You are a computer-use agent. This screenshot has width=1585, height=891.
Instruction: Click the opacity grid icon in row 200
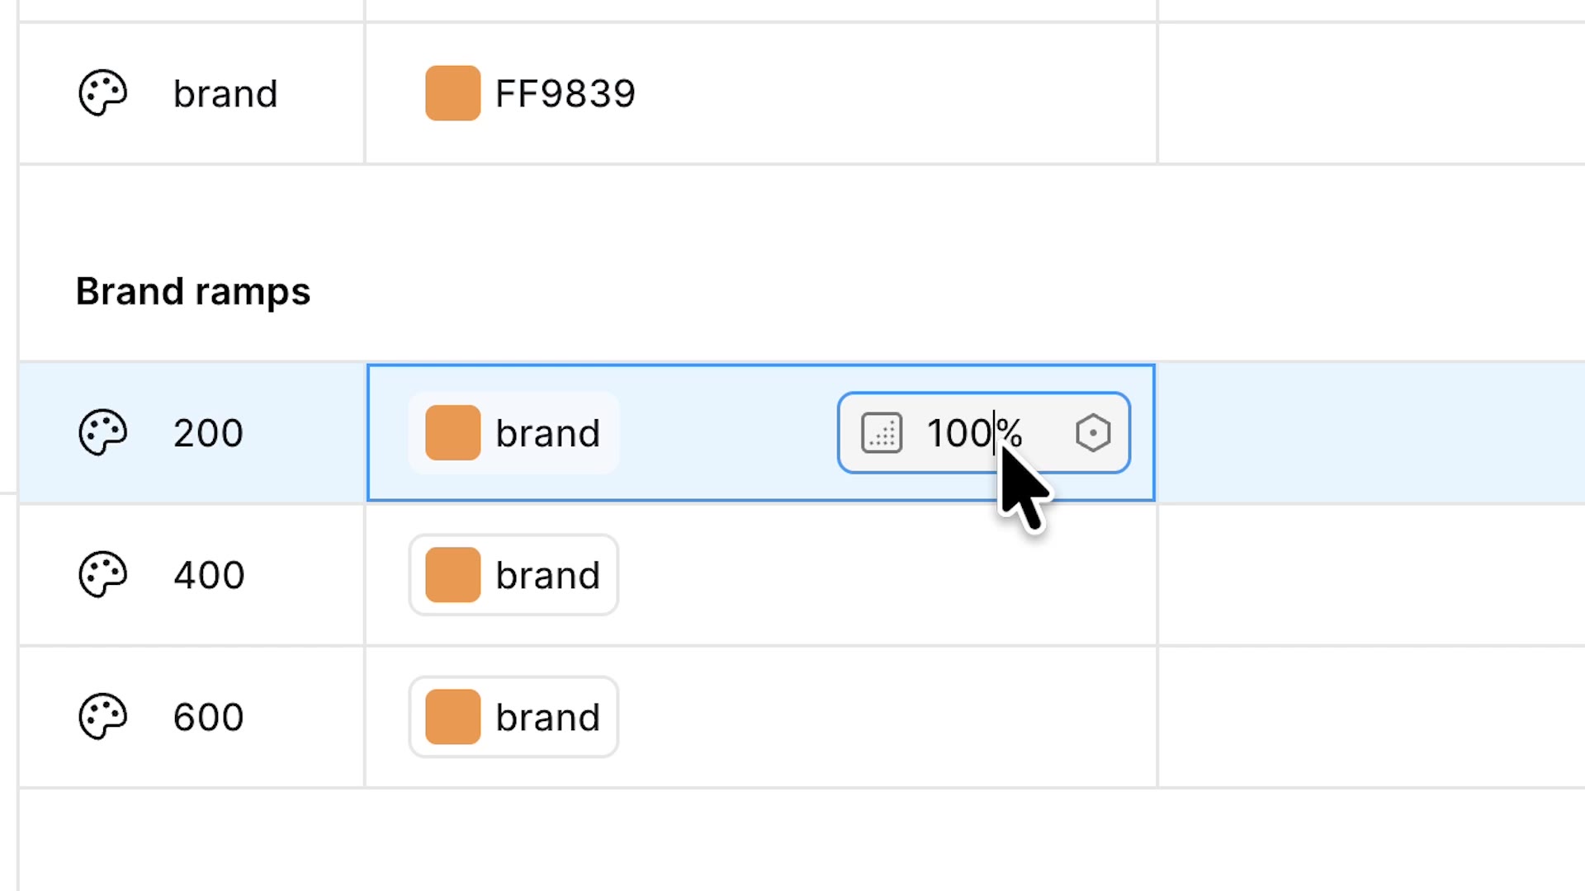[x=882, y=433]
